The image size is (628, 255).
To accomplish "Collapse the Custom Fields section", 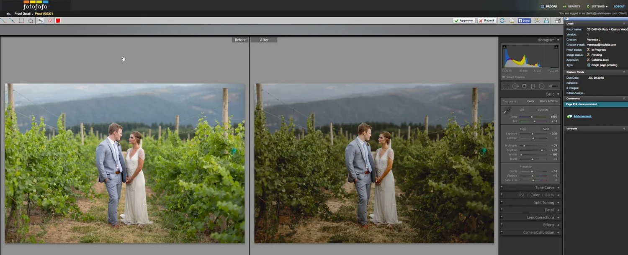I will coord(624,72).
